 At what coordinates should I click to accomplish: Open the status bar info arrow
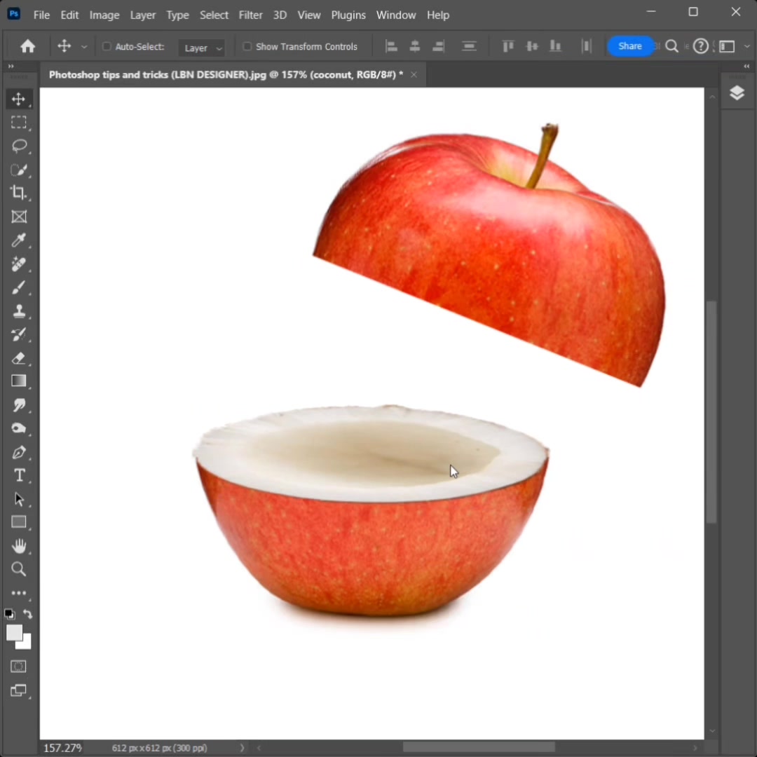pyautogui.click(x=242, y=748)
